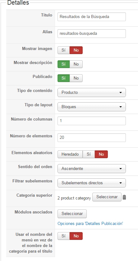Expand the Tipo de layout dropdown
The width and height of the screenshot is (138, 261).
tap(92, 107)
